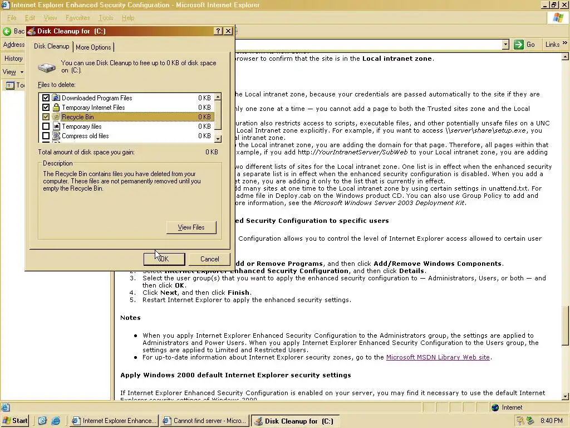Image resolution: width=570 pixels, height=428 pixels.
Task: Open the File menu in Internet Explorer
Action: [12, 18]
